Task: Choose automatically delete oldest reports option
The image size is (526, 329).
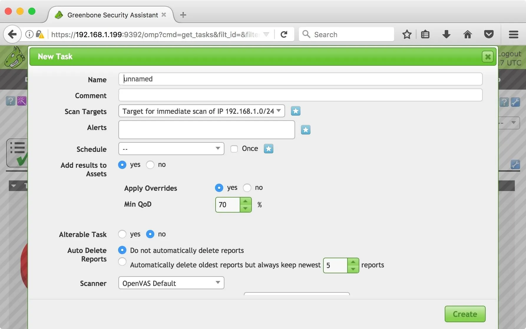Action: (122, 261)
